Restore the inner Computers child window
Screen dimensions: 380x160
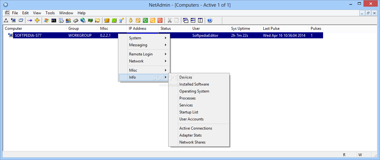tap(368, 13)
